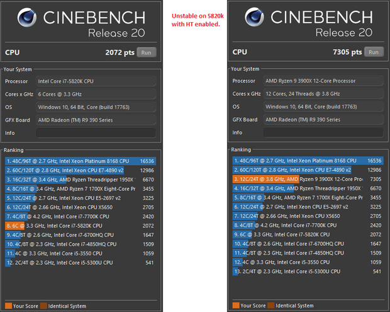Select AMD Ryzen 9 3900X processor field
390x312 pixels.
(323, 81)
